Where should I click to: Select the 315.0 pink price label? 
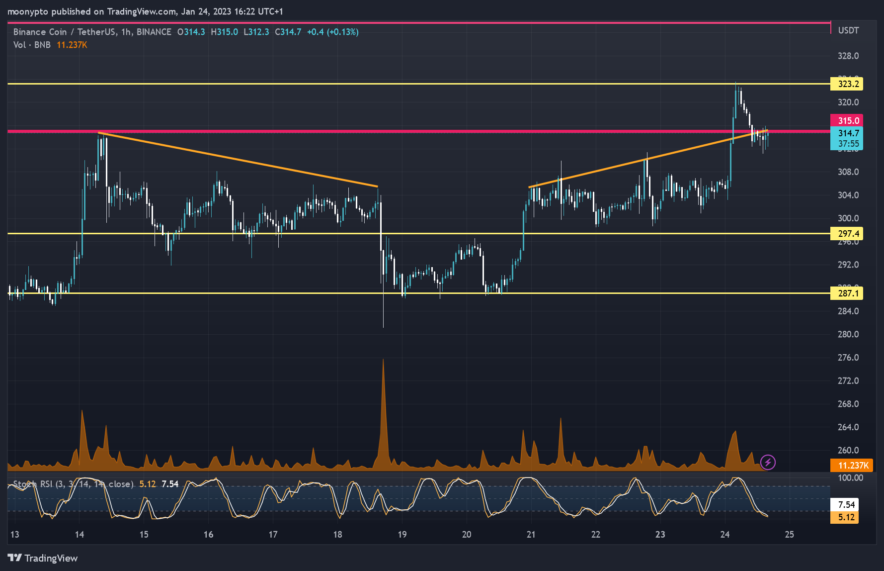pyautogui.click(x=847, y=120)
